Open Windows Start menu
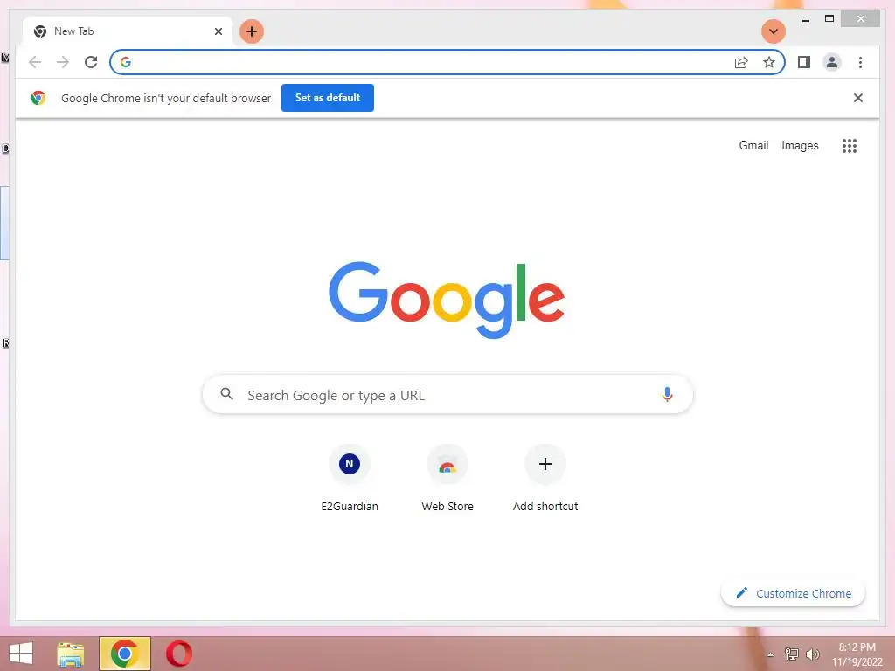The image size is (895, 671). coord(21,654)
